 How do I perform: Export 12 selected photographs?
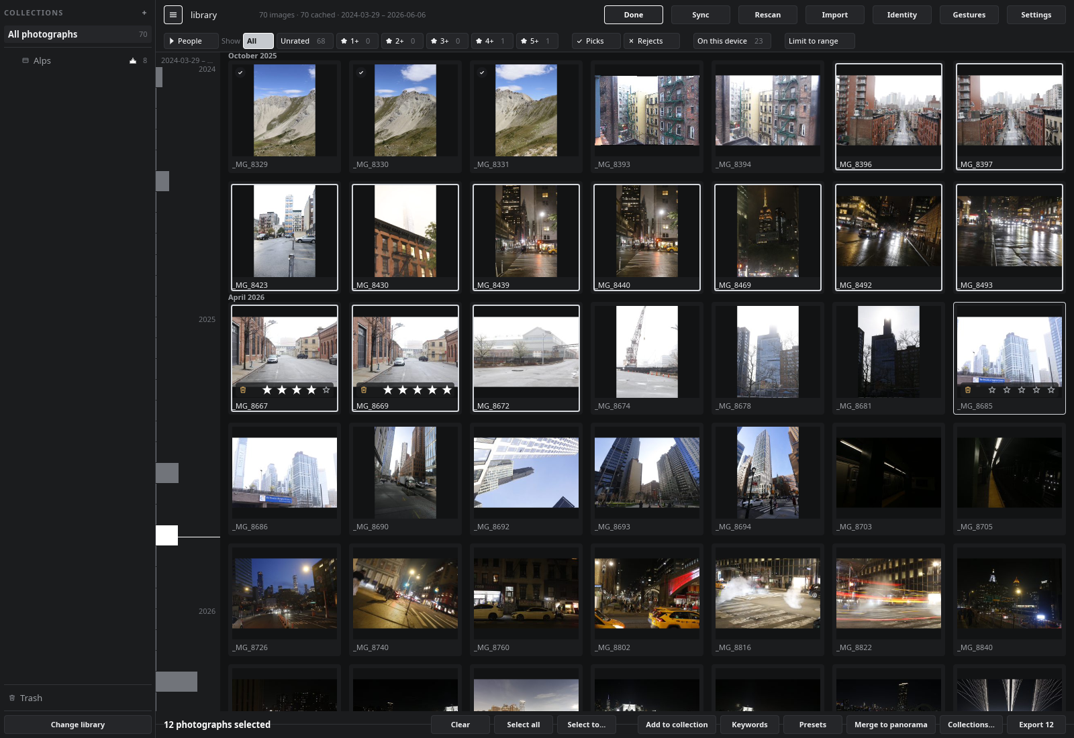click(x=1036, y=725)
